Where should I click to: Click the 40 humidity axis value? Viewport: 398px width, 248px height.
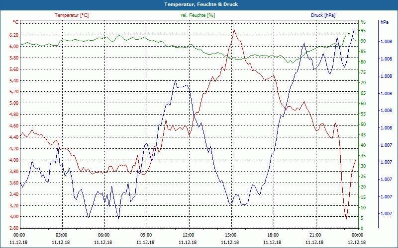(363, 145)
